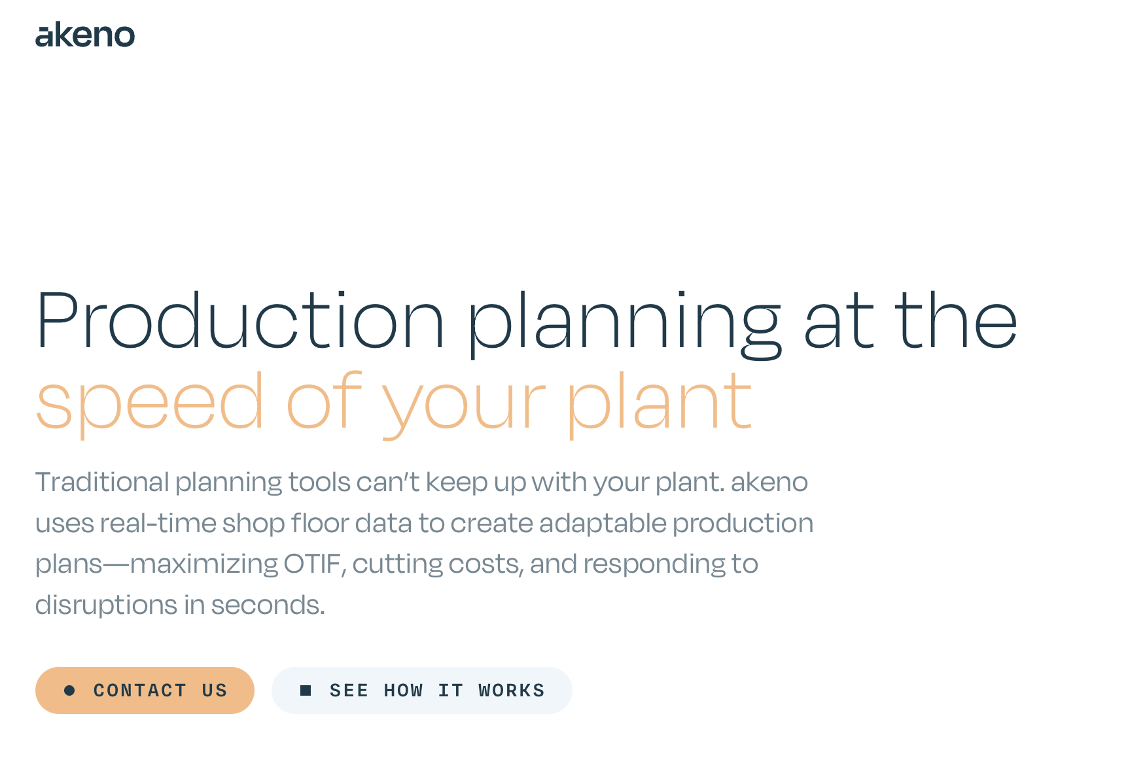This screenshot has height=782, width=1145.
Task: Click the akeno logo in the header
Action: tap(85, 35)
